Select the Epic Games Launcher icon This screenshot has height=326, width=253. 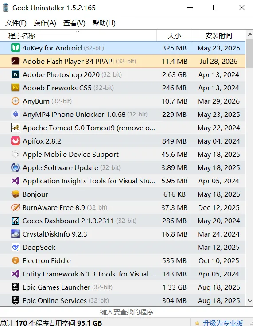pos(16,287)
